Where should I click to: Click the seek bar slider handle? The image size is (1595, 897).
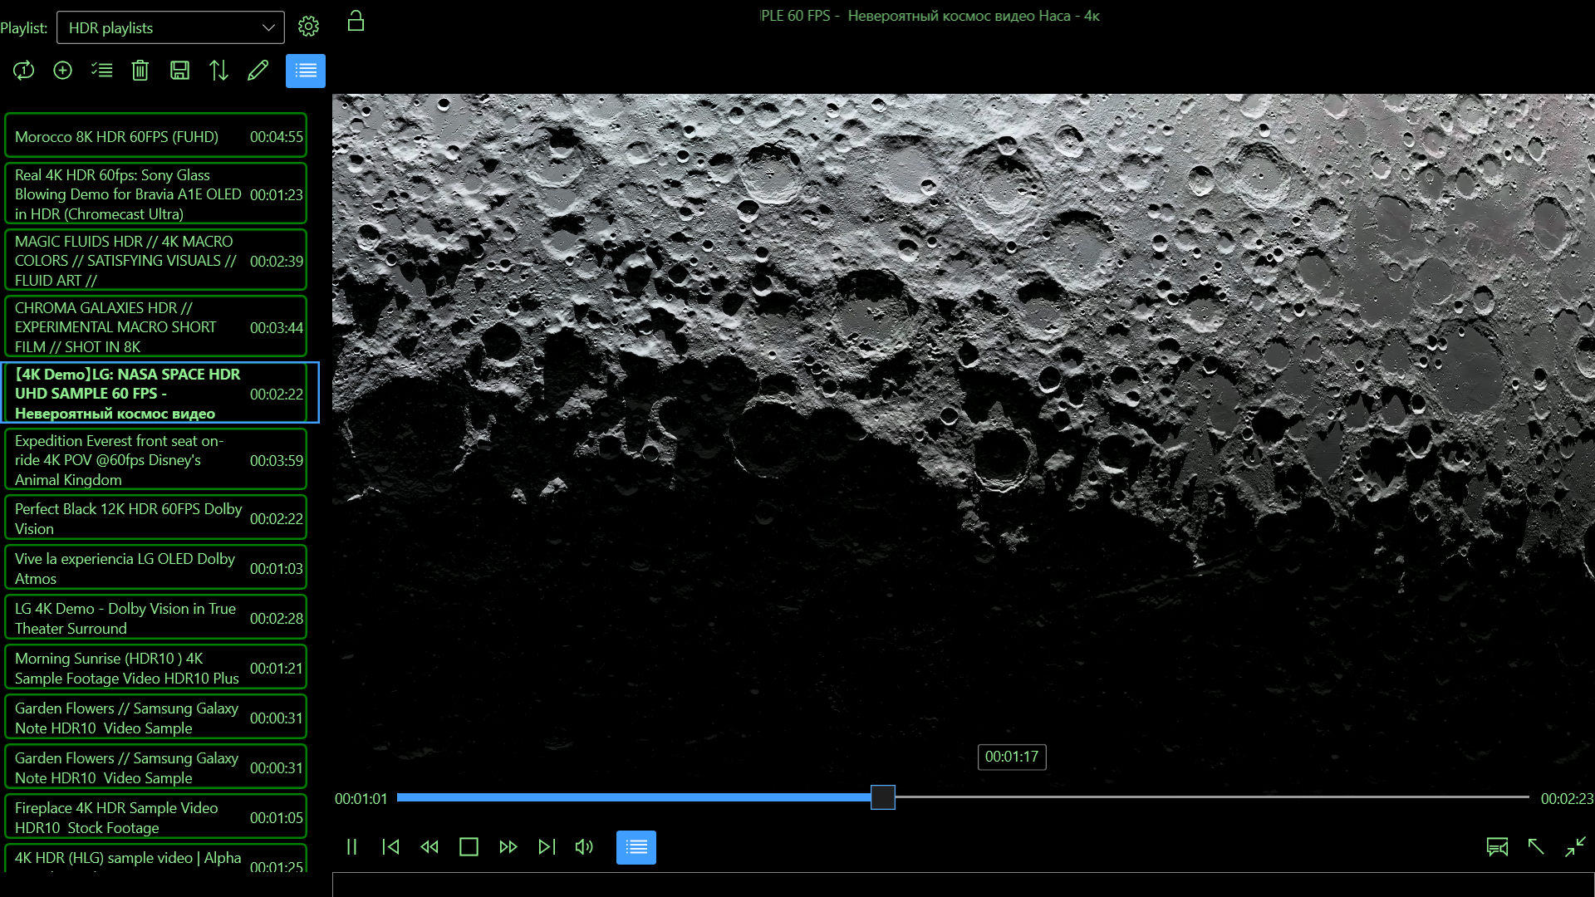(882, 797)
